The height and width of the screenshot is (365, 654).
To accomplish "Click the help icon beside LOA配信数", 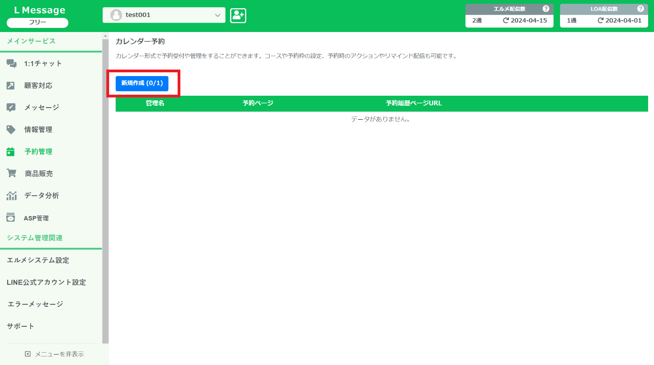I will (x=640, y=9).
